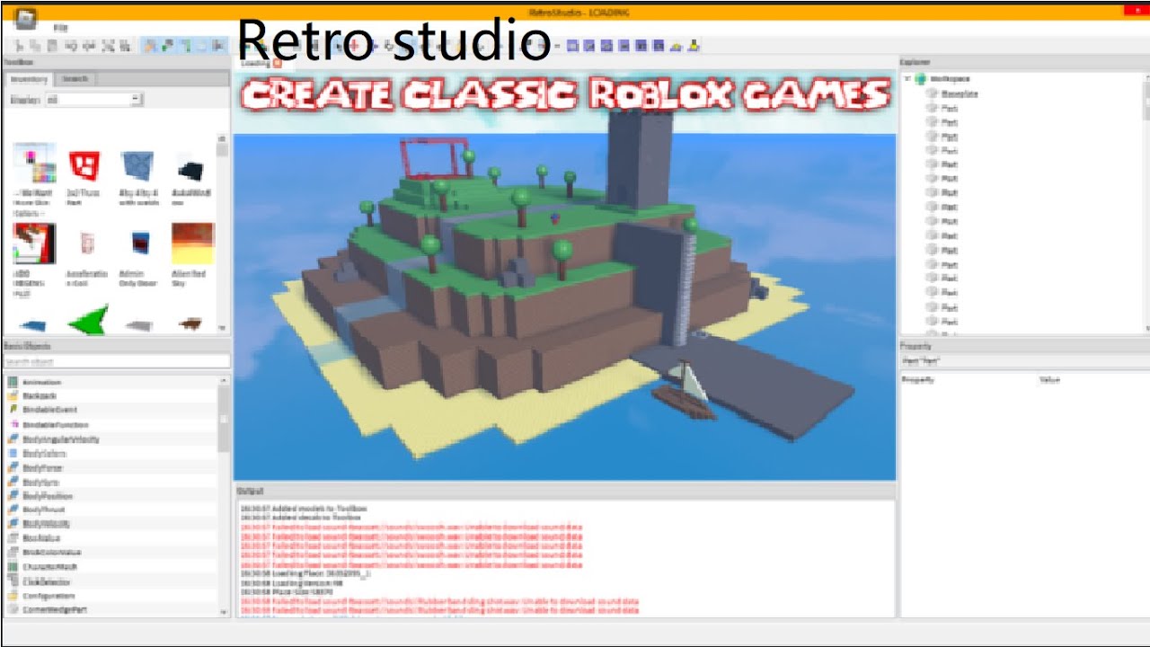Viewport: 1150px width, 647px height.
Task: Select ClickDetector in Basic Objects list
Action: (x=47, y=581)
